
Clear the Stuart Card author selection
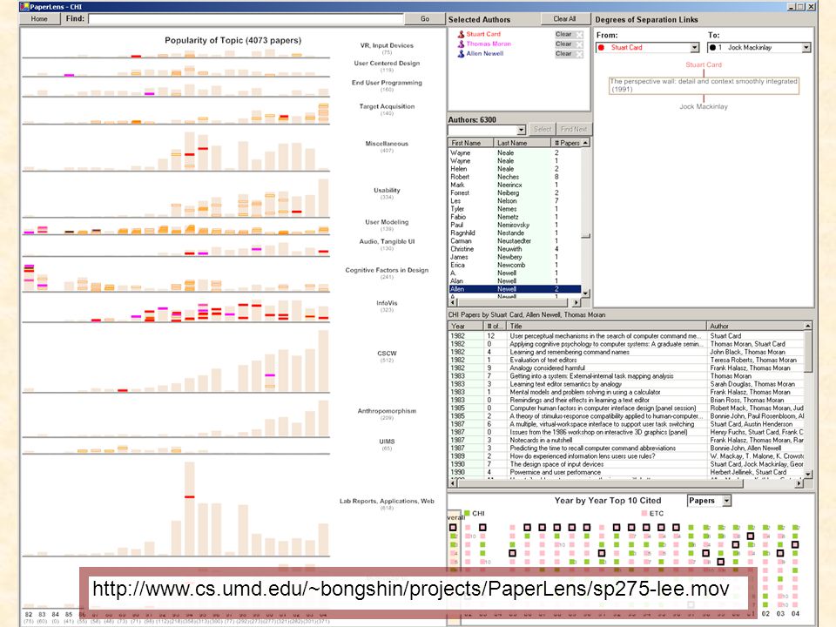[x=569, y=34]
